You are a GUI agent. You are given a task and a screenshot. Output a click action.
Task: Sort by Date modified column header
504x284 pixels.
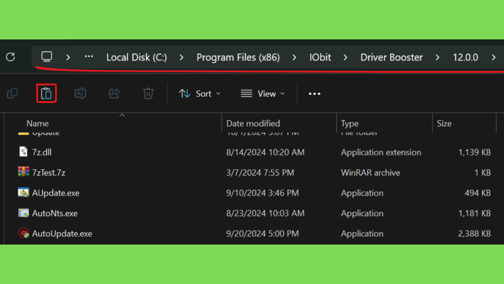click(253, 123)
